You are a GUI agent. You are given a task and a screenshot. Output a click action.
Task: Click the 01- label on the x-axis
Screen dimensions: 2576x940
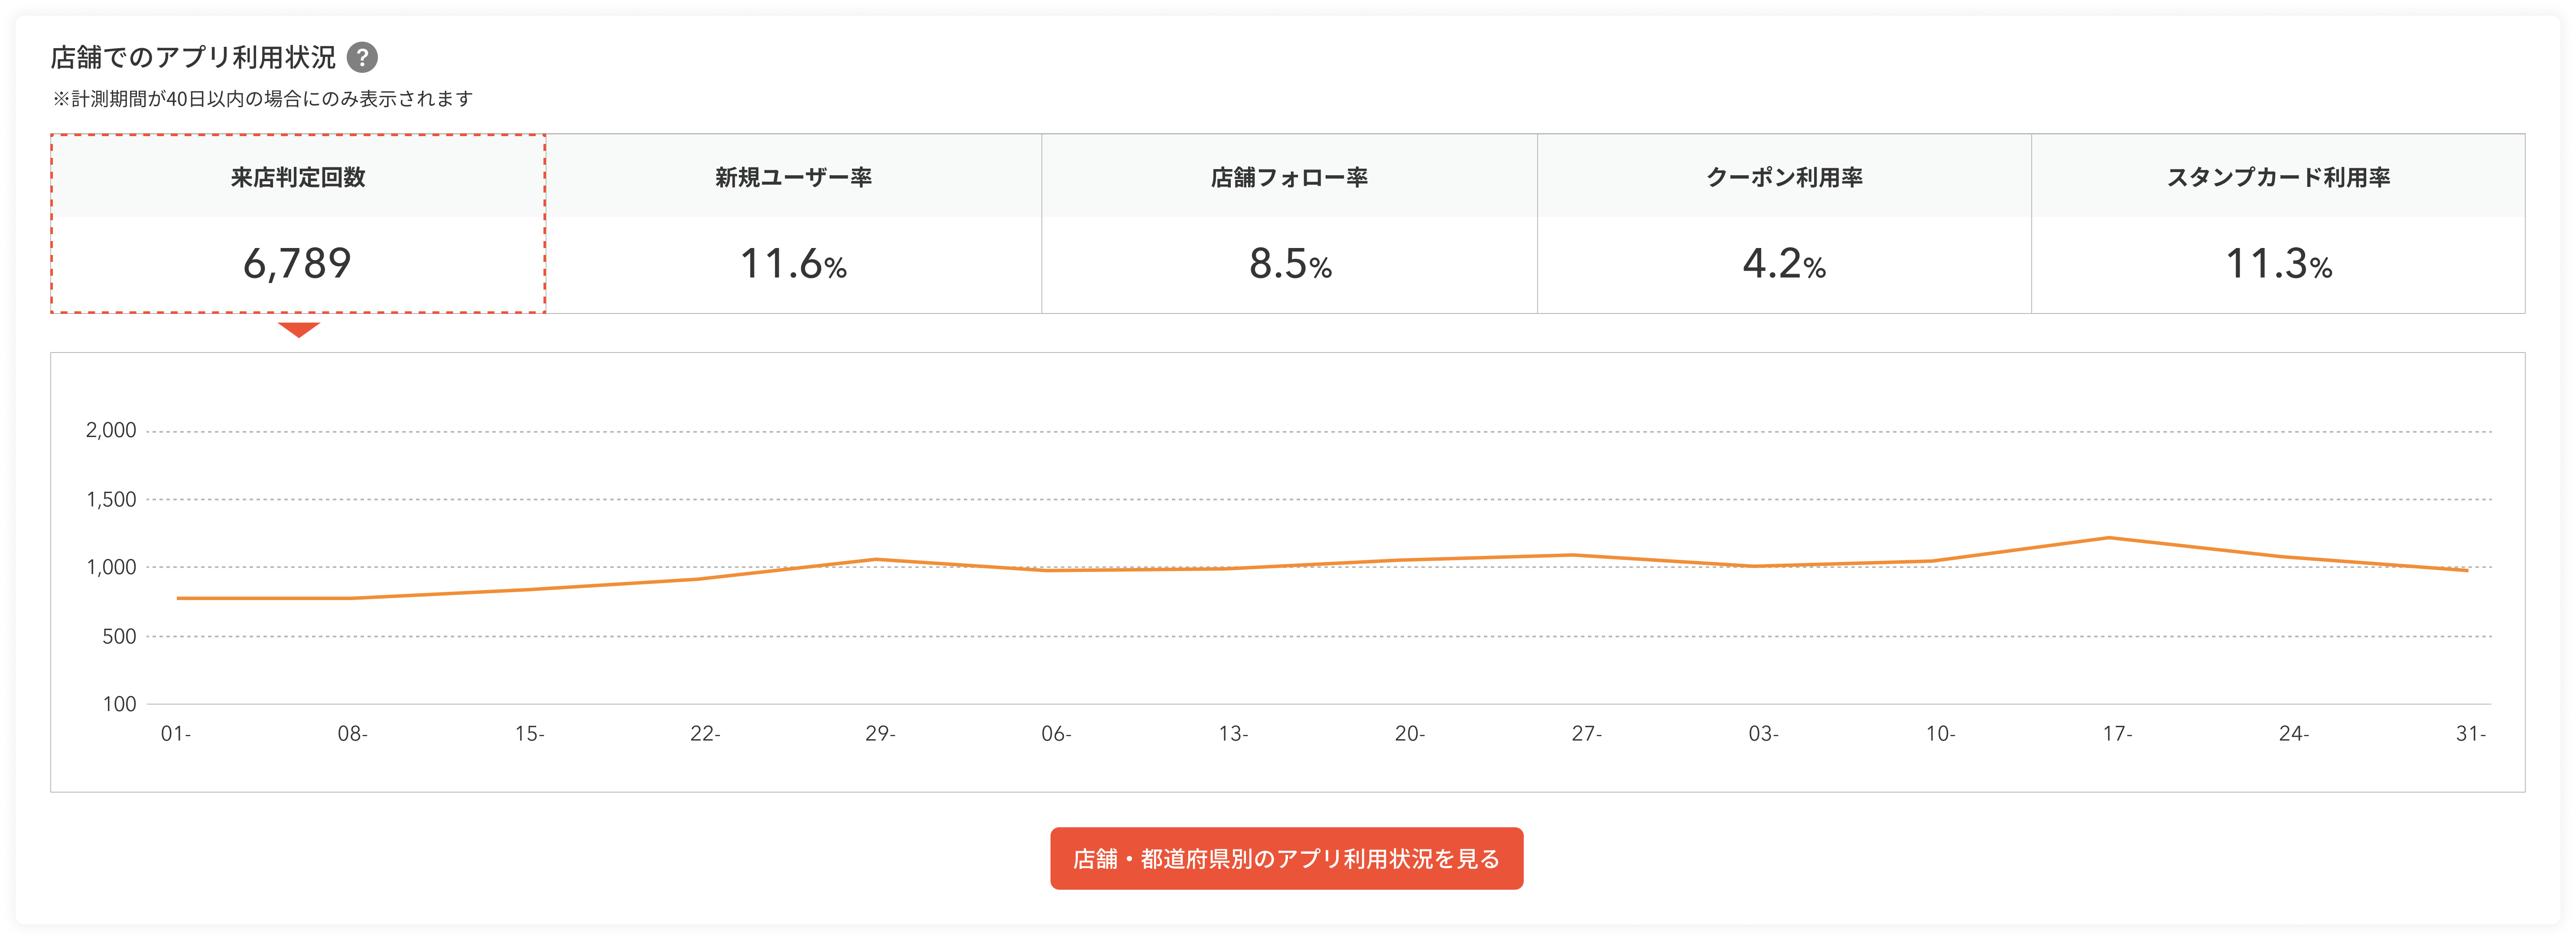pos(176,734)
